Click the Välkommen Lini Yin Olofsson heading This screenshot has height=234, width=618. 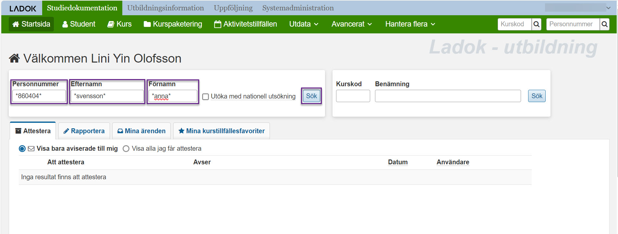[x=102, y=58]
